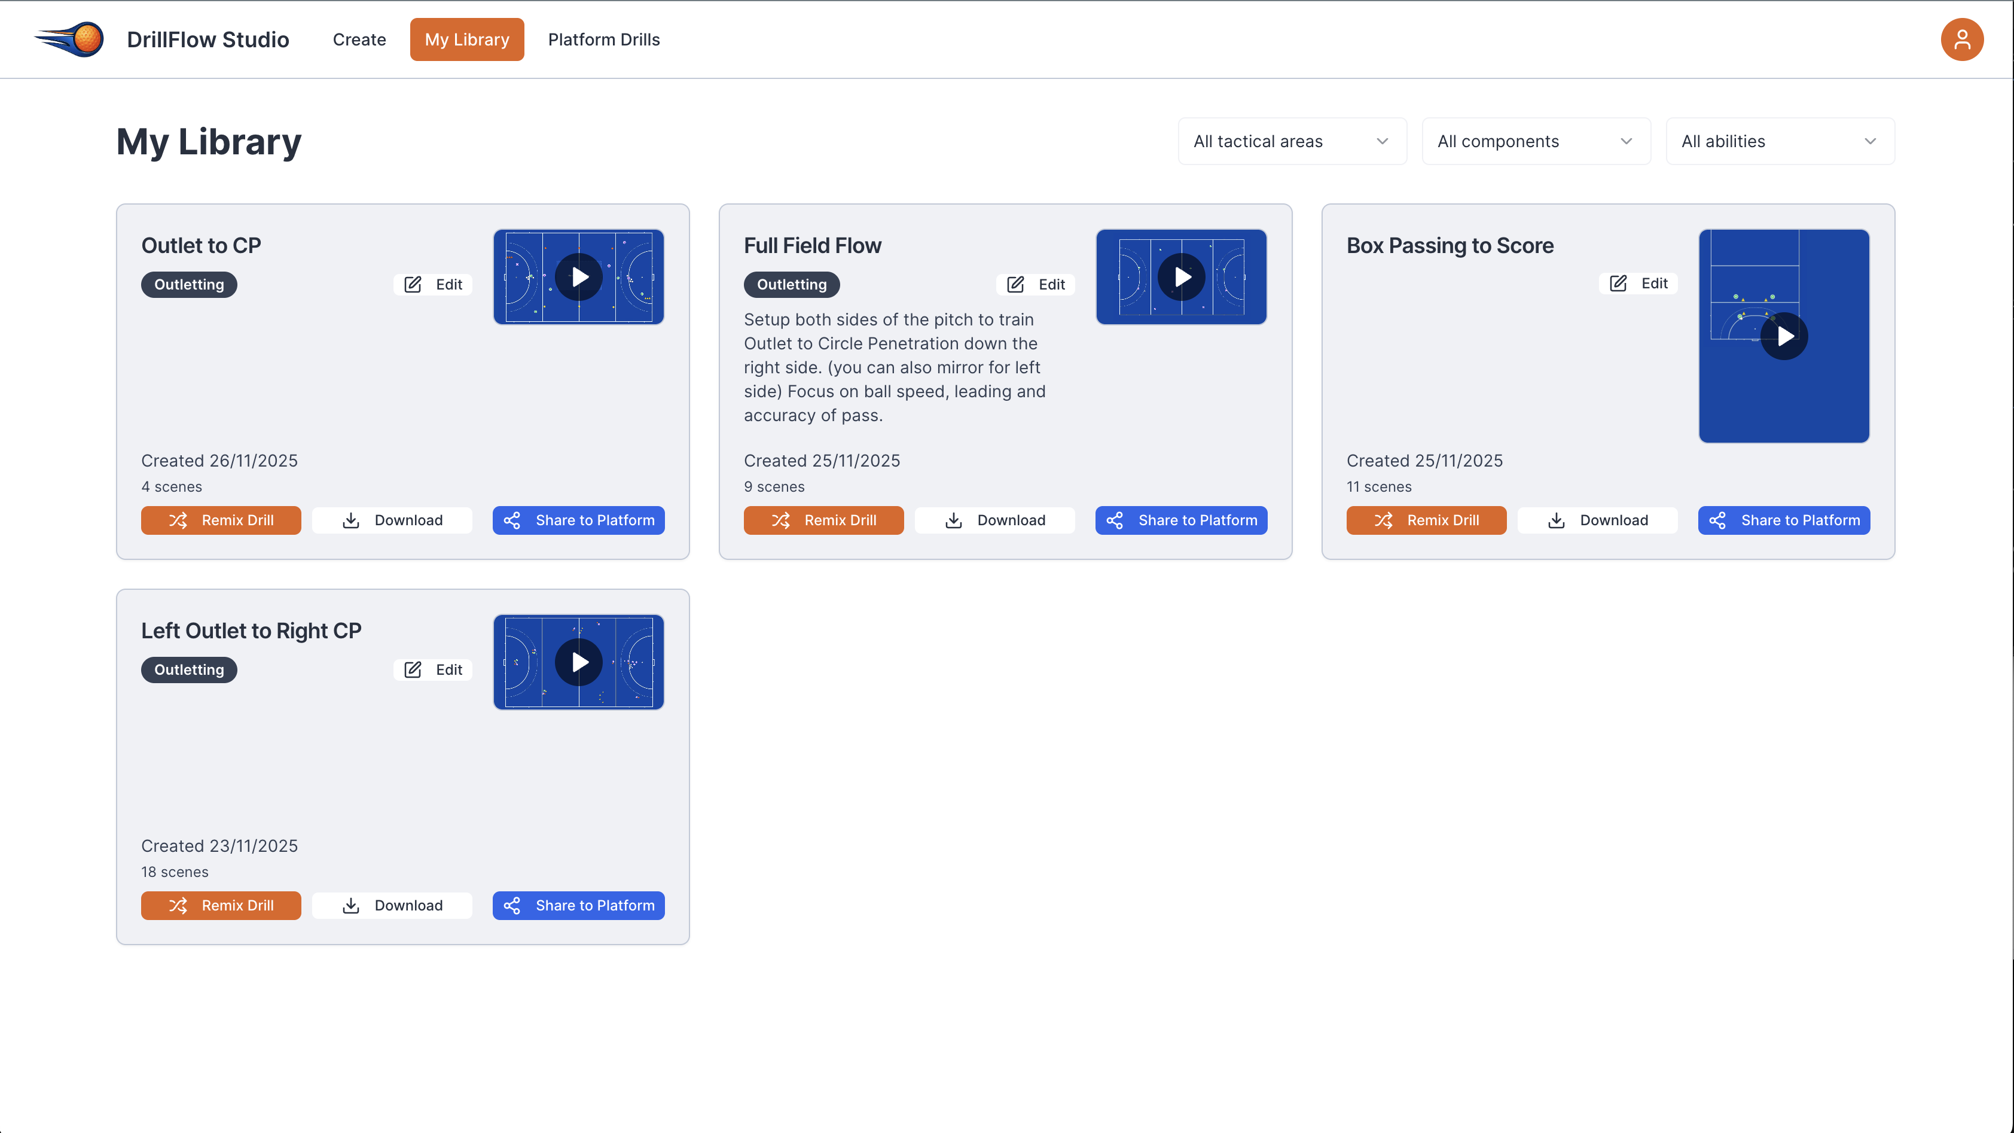Remix the Box Passing to Score drill
Viewport: 2014px width, 1133px height.
[x=1426, y=520]
